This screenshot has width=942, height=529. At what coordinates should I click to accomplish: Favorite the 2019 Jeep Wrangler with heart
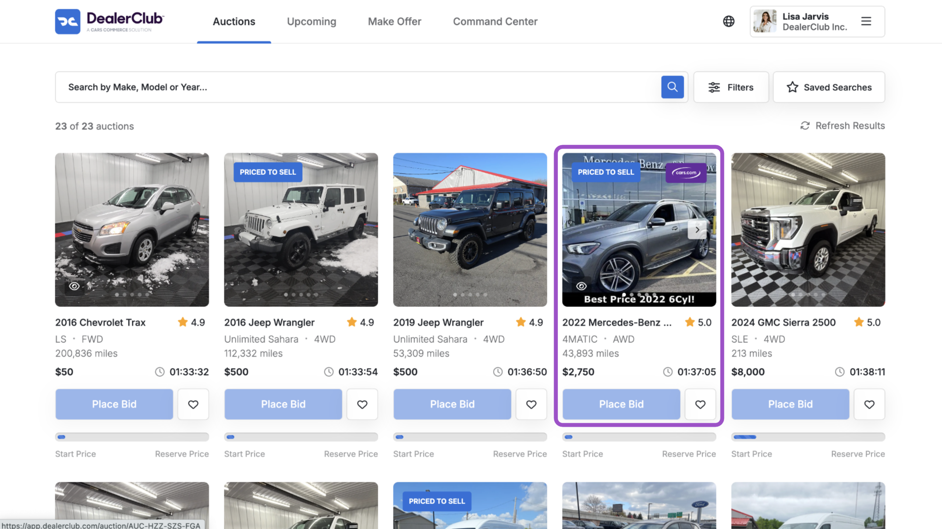531,404
